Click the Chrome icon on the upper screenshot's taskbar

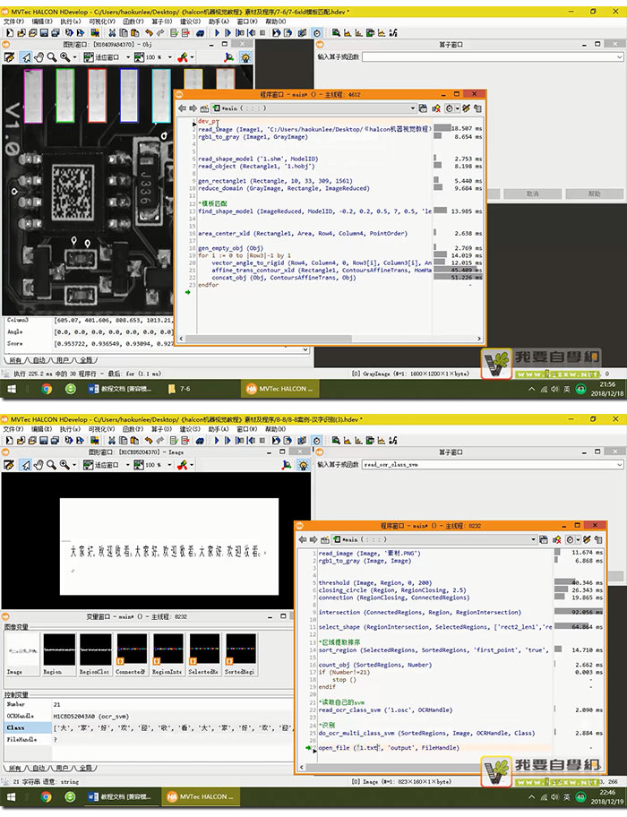tap(47, 389)
